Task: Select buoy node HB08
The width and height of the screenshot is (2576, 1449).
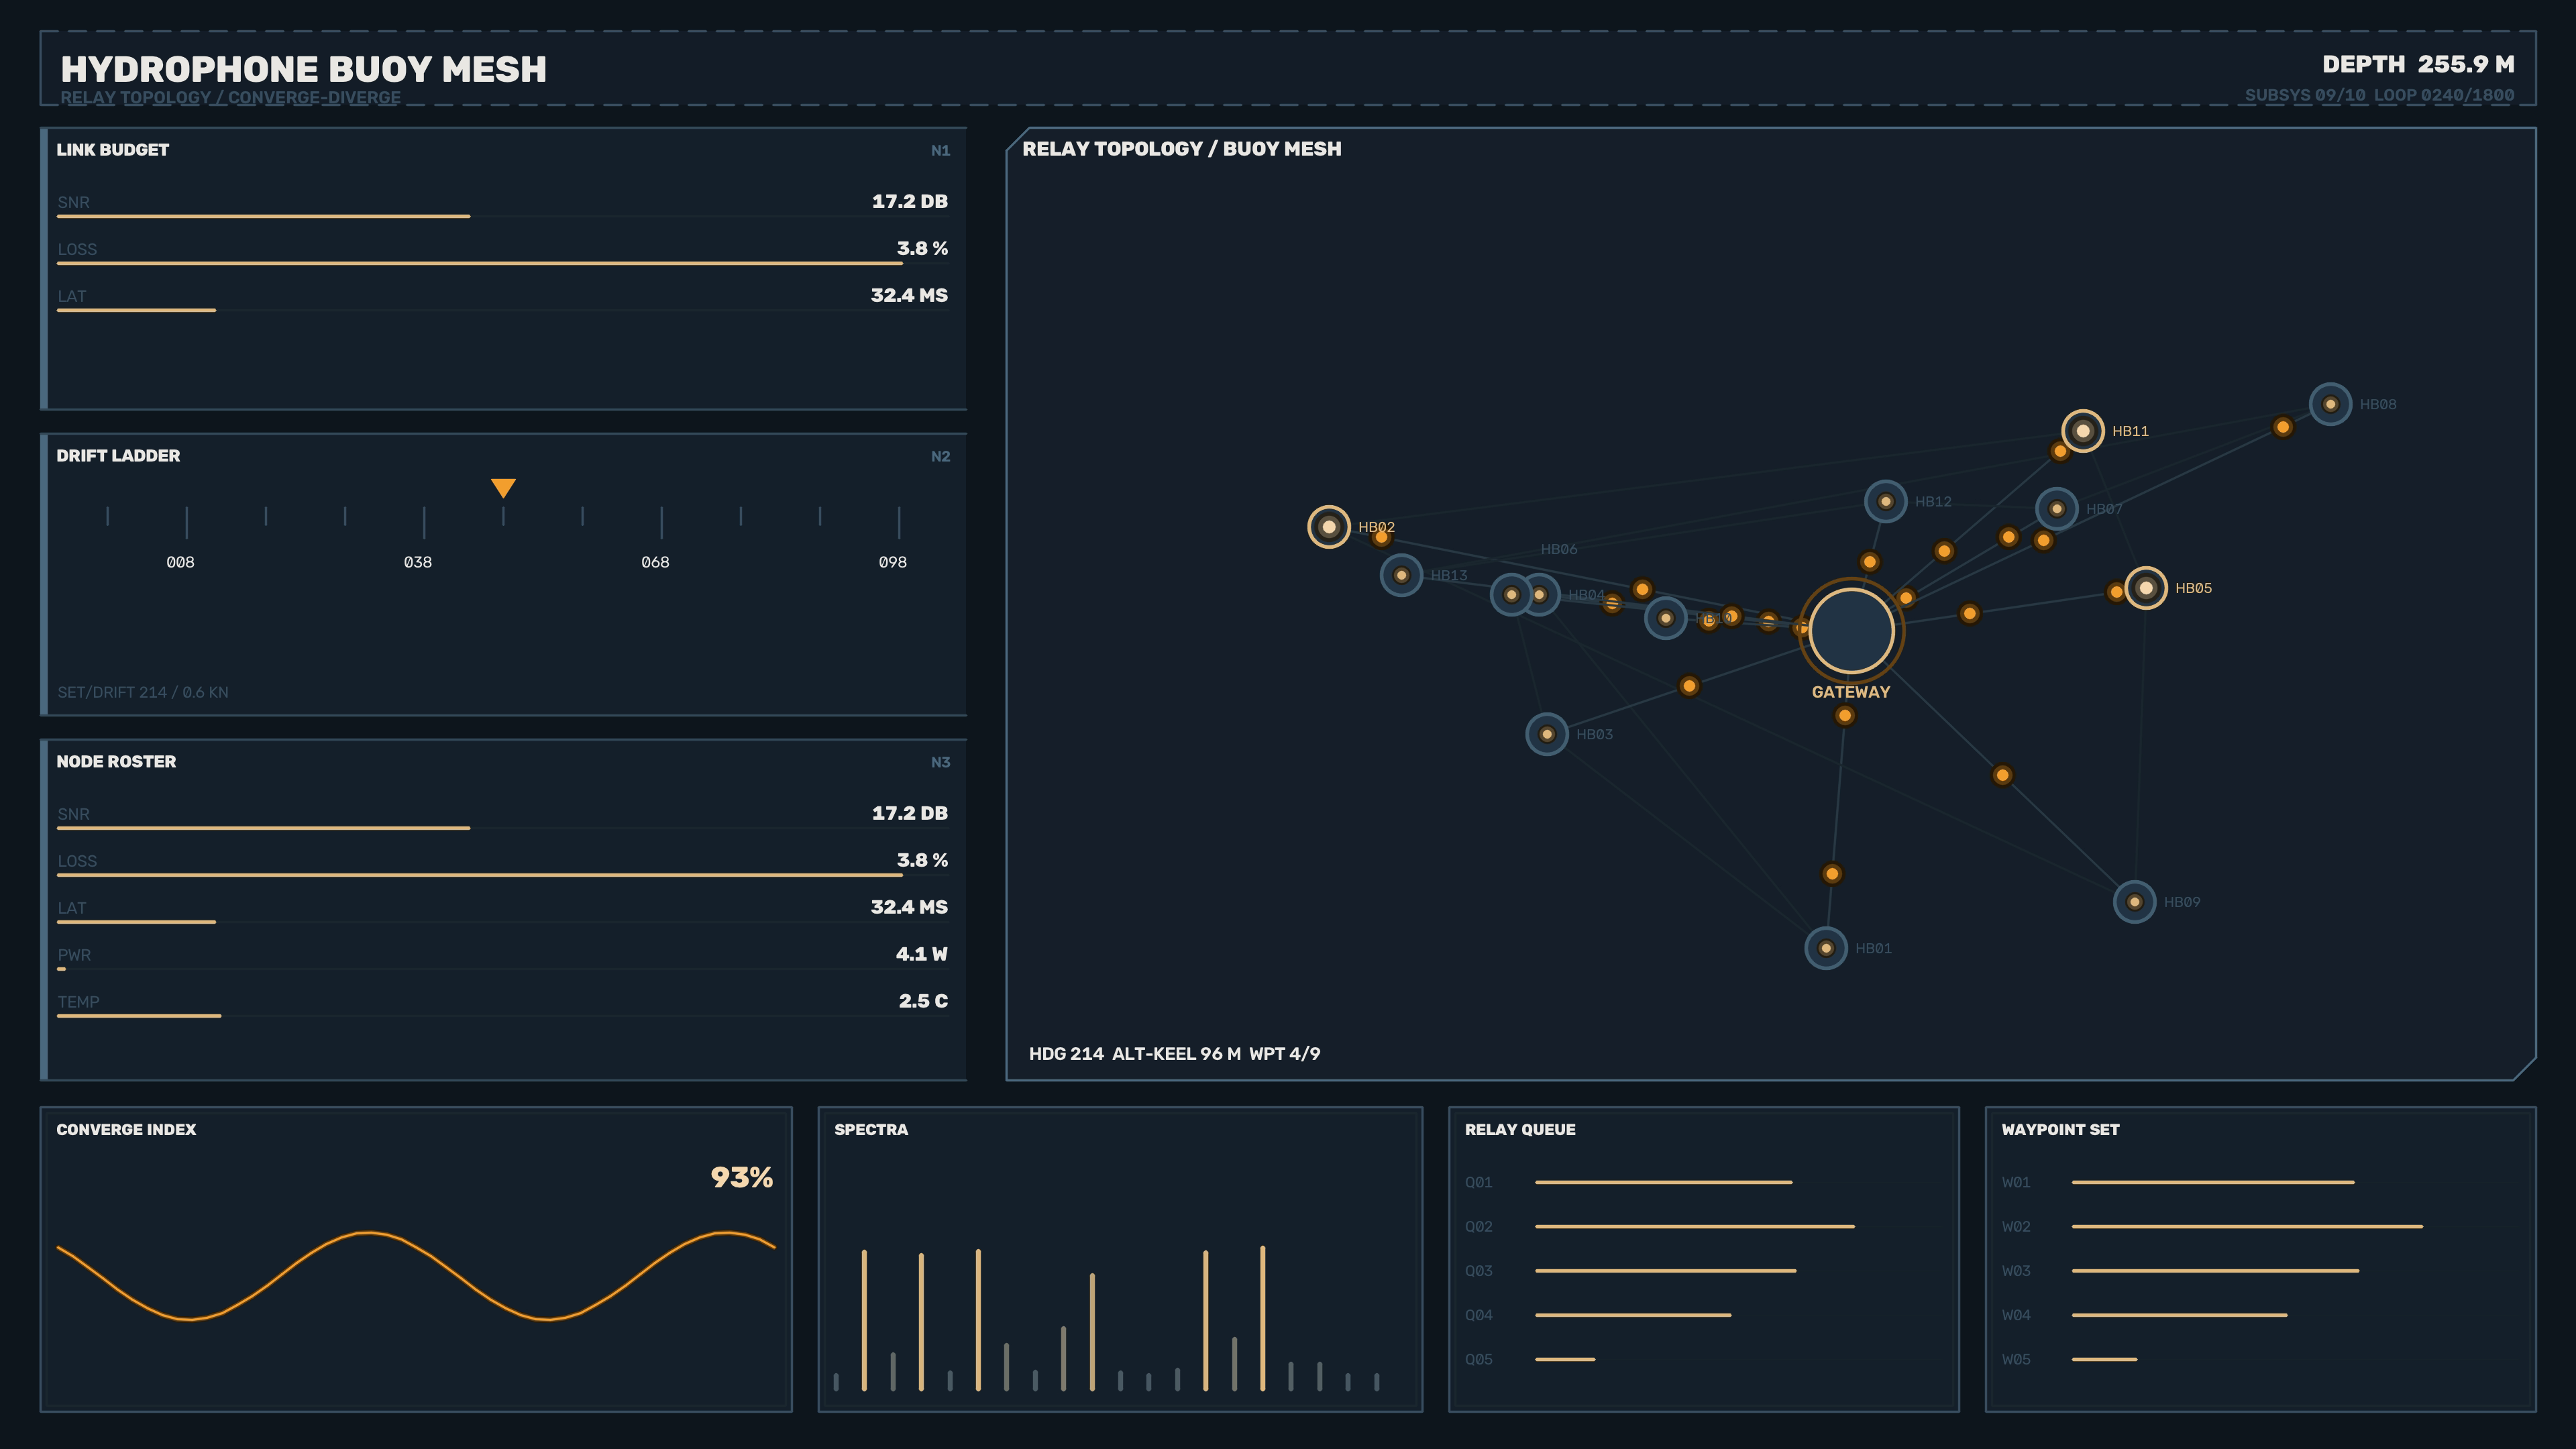Action: (2330, 404)
